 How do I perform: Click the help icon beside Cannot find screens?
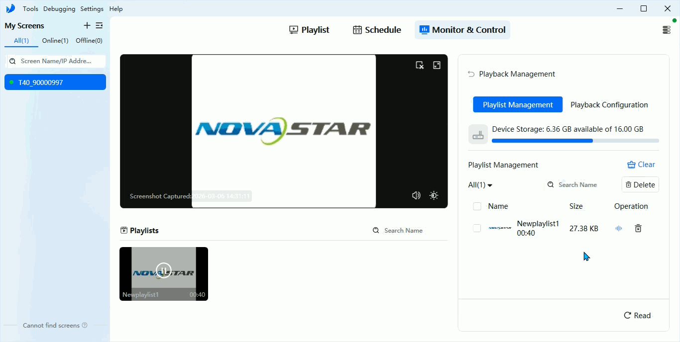[x=85, y=325]
